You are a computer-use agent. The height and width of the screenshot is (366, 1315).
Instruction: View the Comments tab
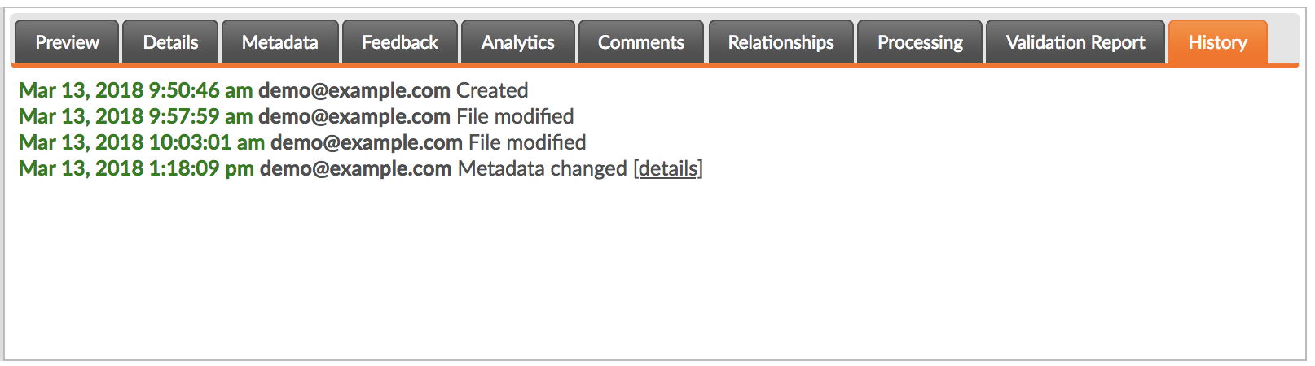point(641,42)
